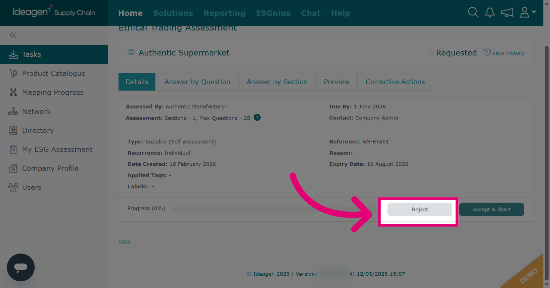Open Directory in the sidebar
Screen dimensions: 550x288
(x=54, y=130)
